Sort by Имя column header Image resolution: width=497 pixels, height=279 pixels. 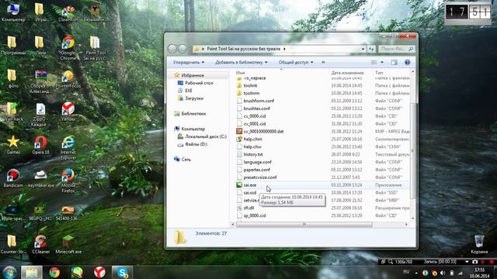[241, 73]
